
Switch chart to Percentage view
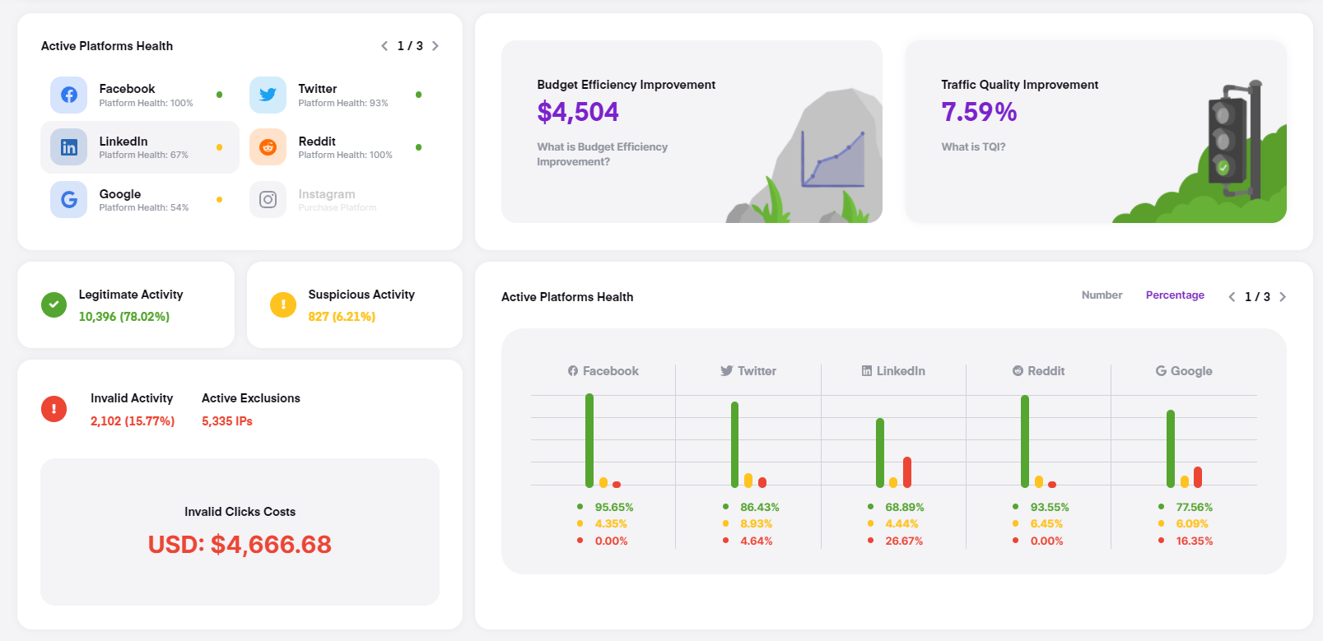1175,295
